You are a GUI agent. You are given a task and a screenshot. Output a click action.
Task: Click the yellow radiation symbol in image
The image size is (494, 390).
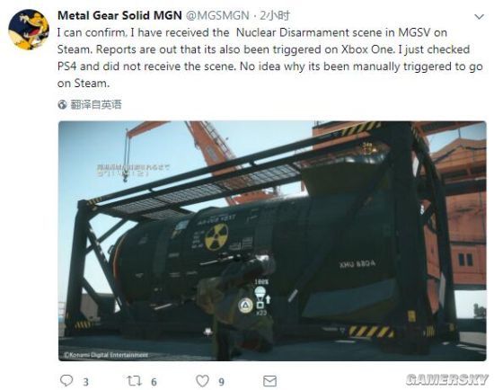pos(216,236)
